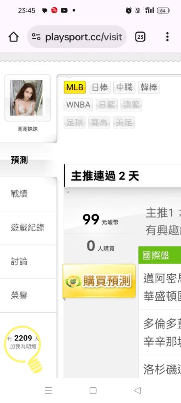Tap the Android back navigation icon
Image resolution: width=181 pixels, height=403 pixels.
137,391
